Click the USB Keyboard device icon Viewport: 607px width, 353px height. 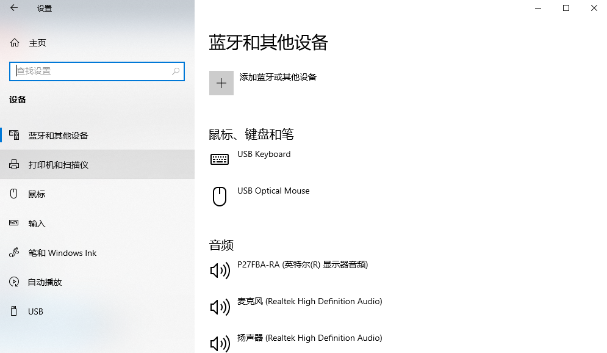click(x=219, y=159)
